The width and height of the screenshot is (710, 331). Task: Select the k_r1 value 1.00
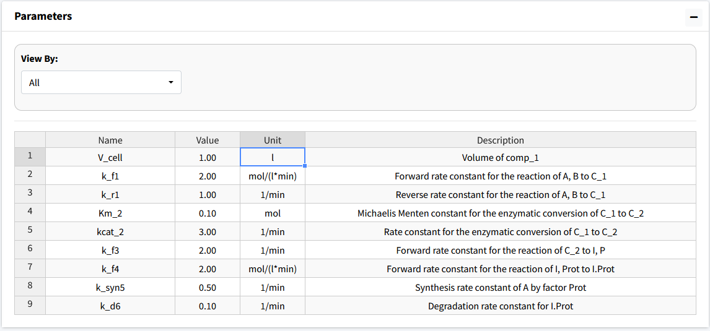coord(208,194)
